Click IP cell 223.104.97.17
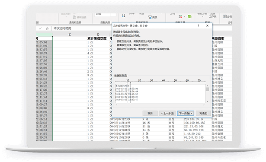The image size is (266, 162). point(194,119)
